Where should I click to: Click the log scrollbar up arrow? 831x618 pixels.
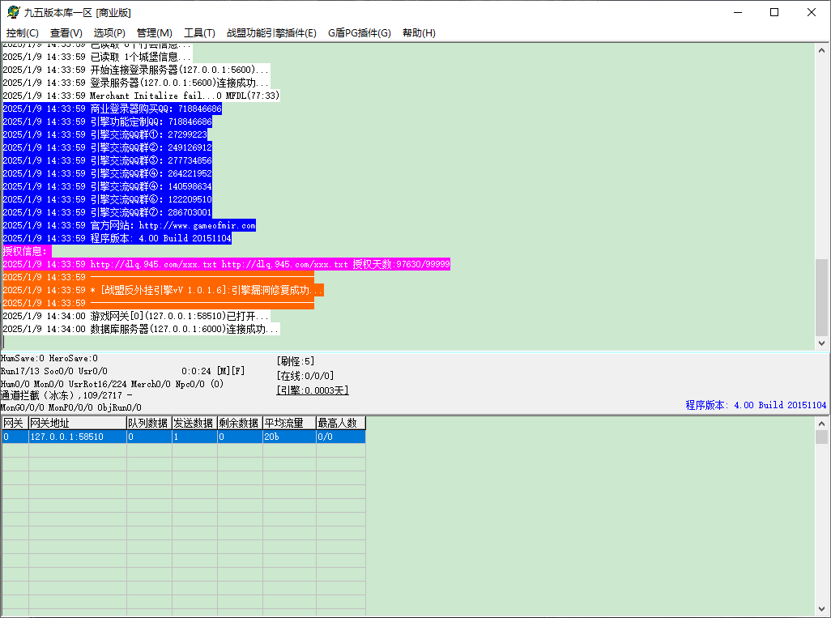821,50
